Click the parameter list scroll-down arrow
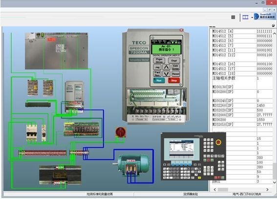The height and width of the screenshot is (199, 277). tap(275, 182)
